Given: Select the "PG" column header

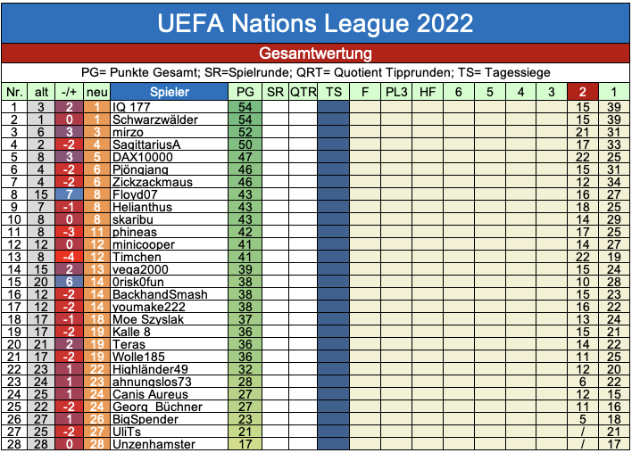Looking at the screenshot, I should click(245, 93).
